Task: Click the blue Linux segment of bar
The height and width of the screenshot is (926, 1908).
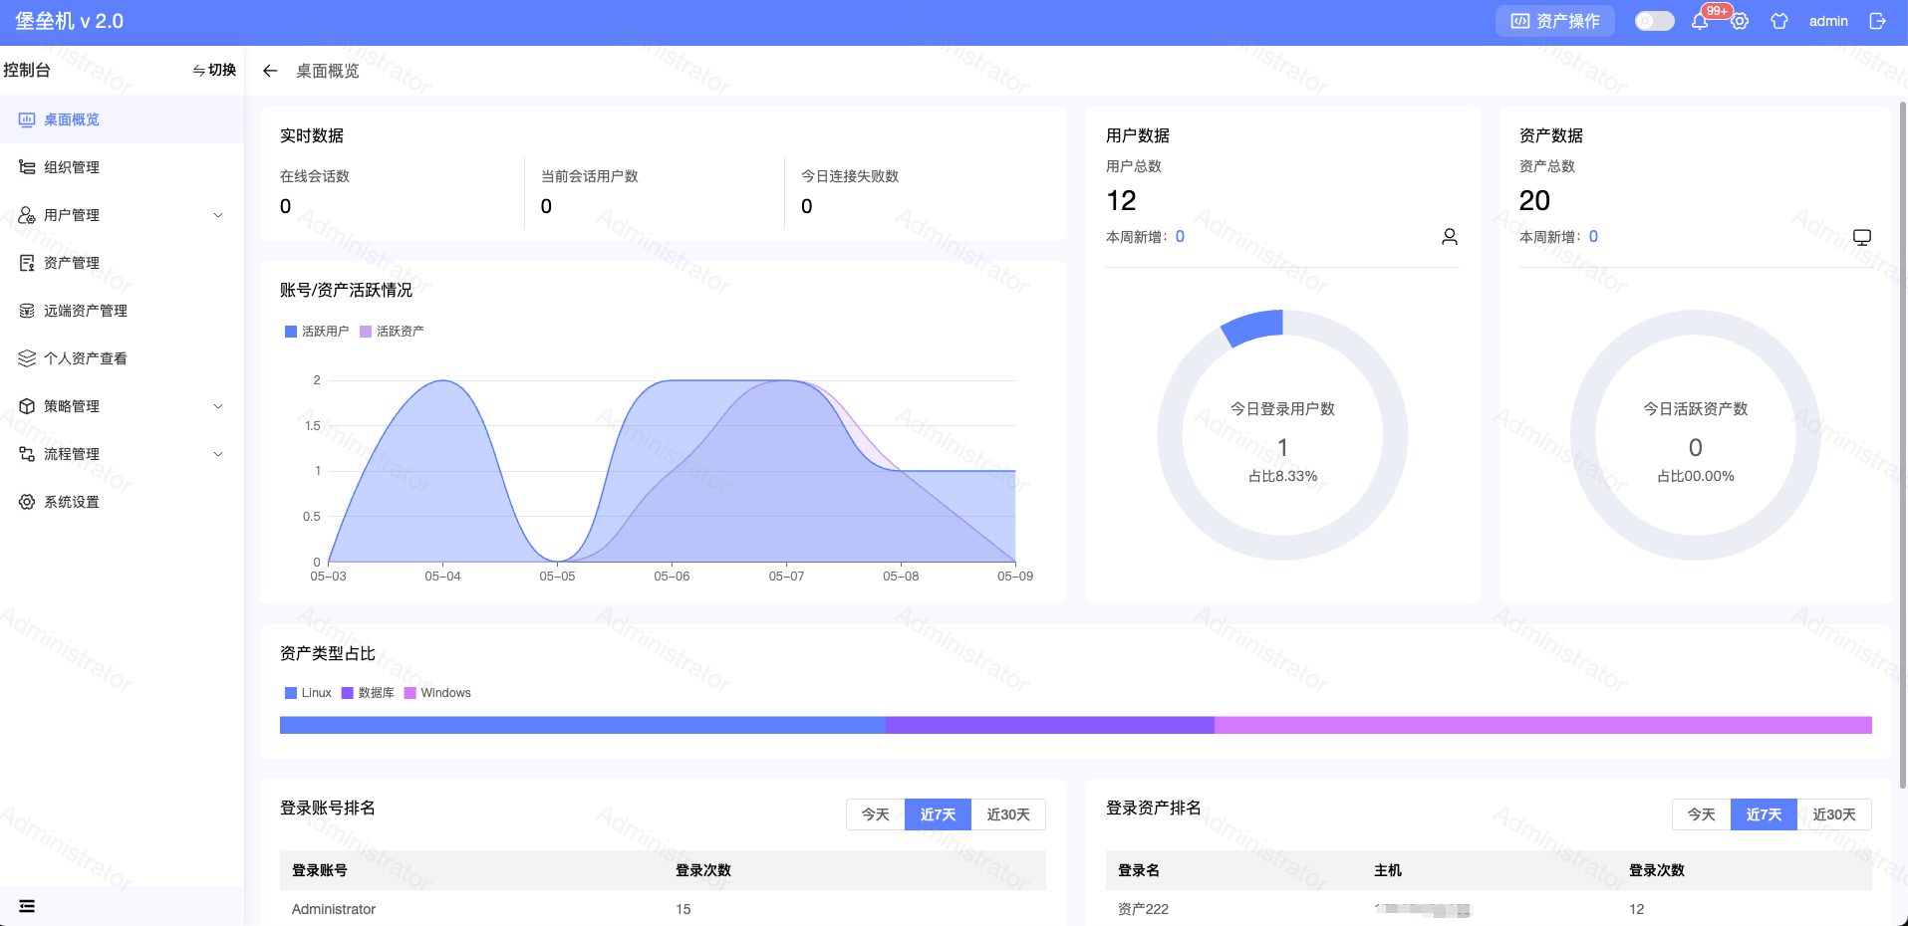Action: point(583,725)
